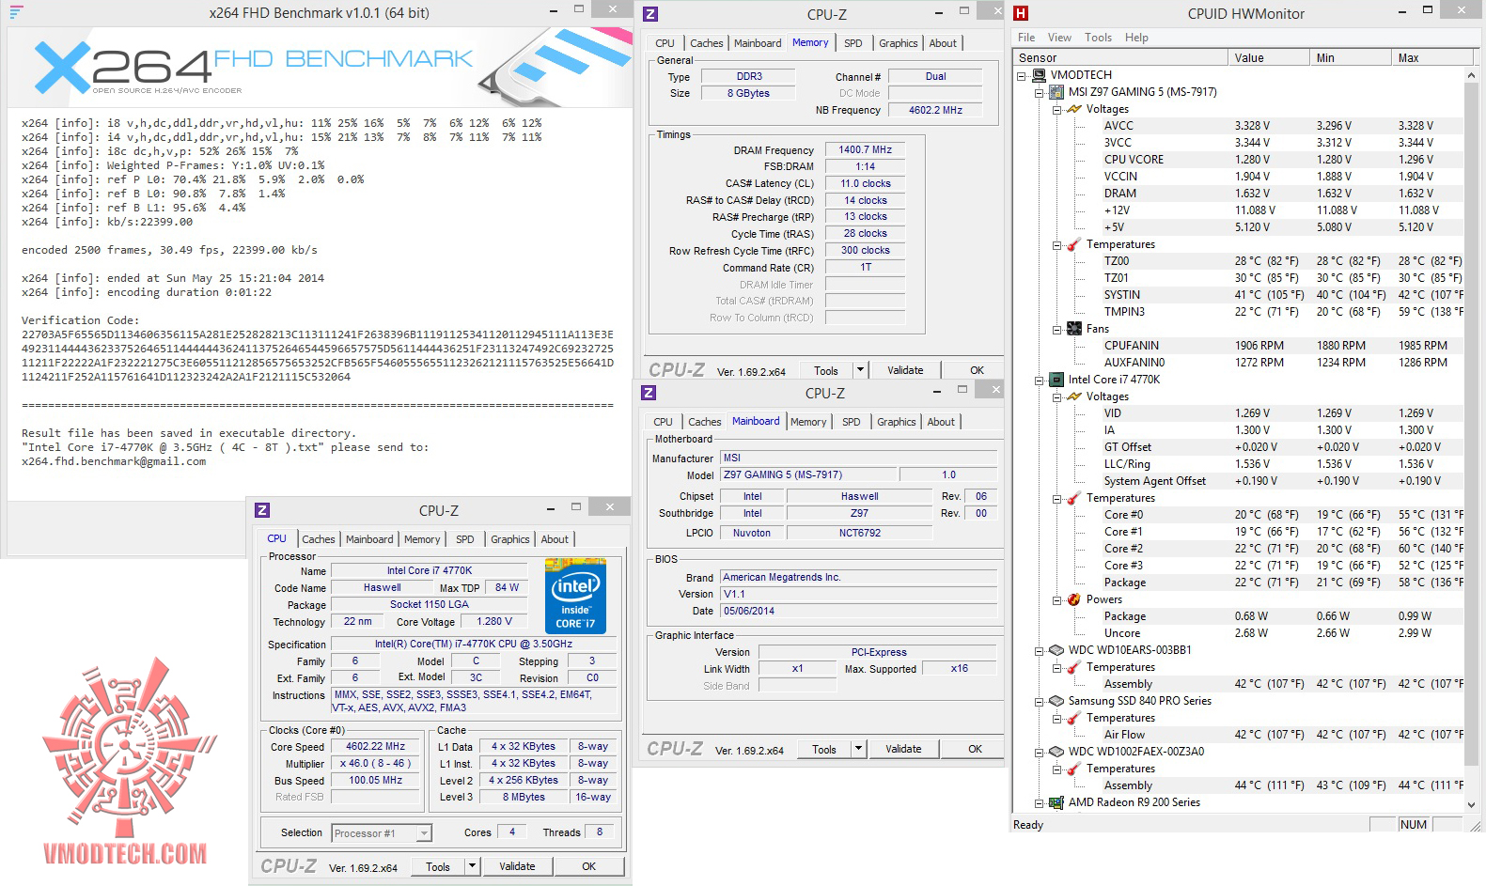This screenshot has height=886, width=1486.
Task: Switch to Memory tab in Mainboard window
Action: point(808,422)
